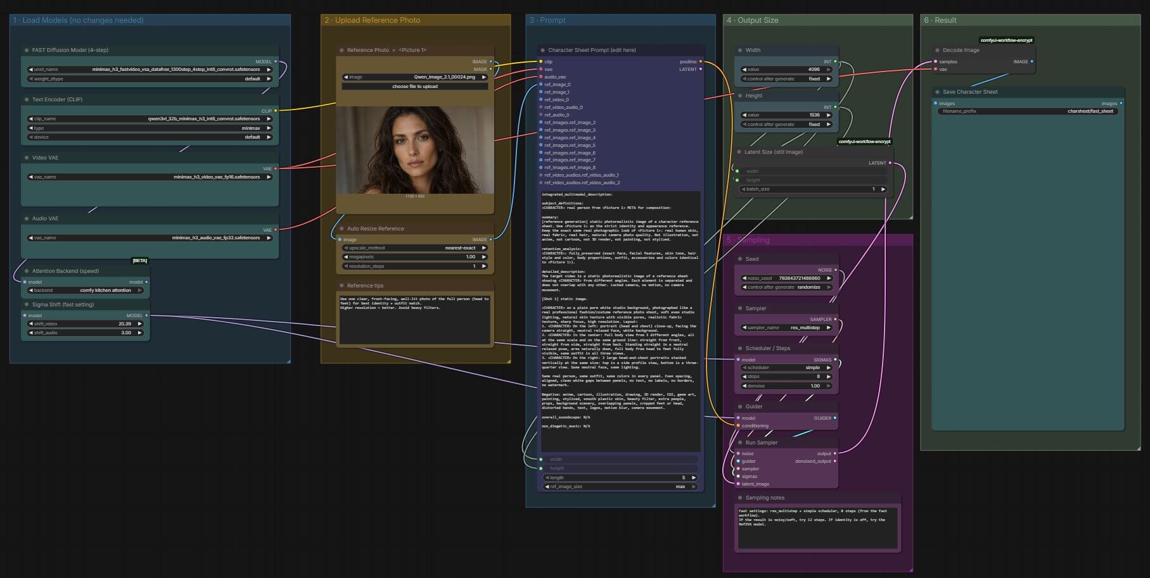1150x578 pixels.
Task: Click the collapse dot of Reference Photo node
Action: [342, 50]
